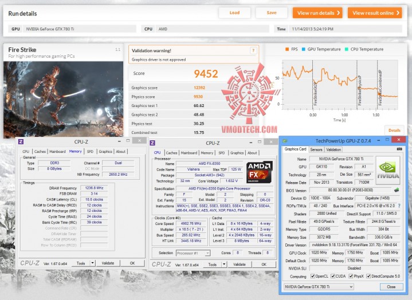Image resolution: width=412 pixels, height=300 pixels.
Task: Open View run details
Action: coord(317,13)
